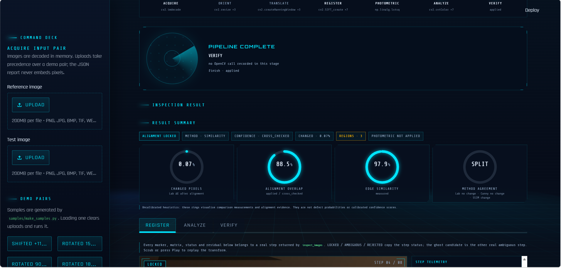Select the VERIFY pipeline stage at top

coord(495,6)
